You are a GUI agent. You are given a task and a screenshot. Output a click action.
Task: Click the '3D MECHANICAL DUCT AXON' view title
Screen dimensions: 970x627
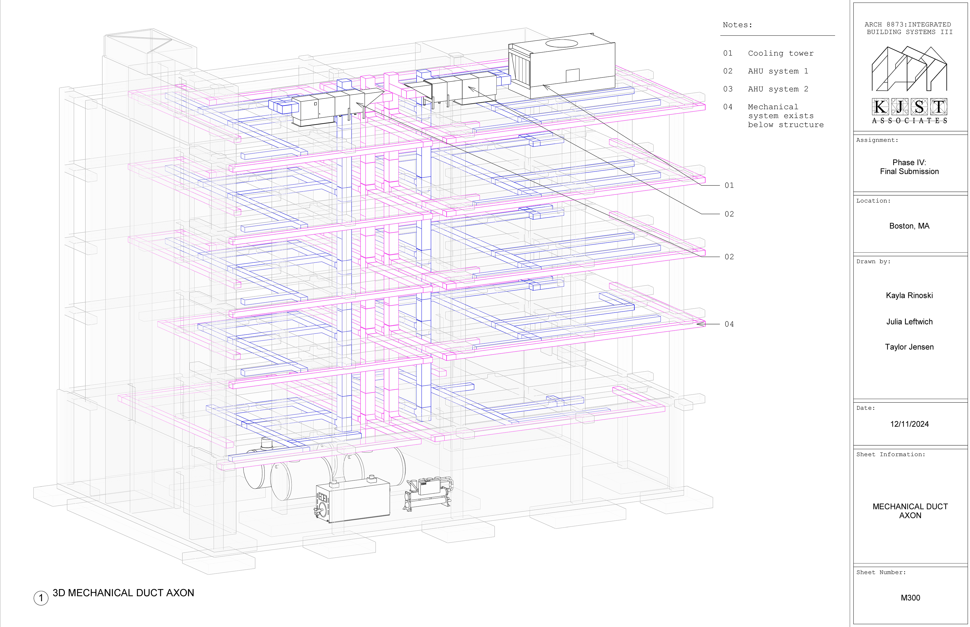coord(123,593)
